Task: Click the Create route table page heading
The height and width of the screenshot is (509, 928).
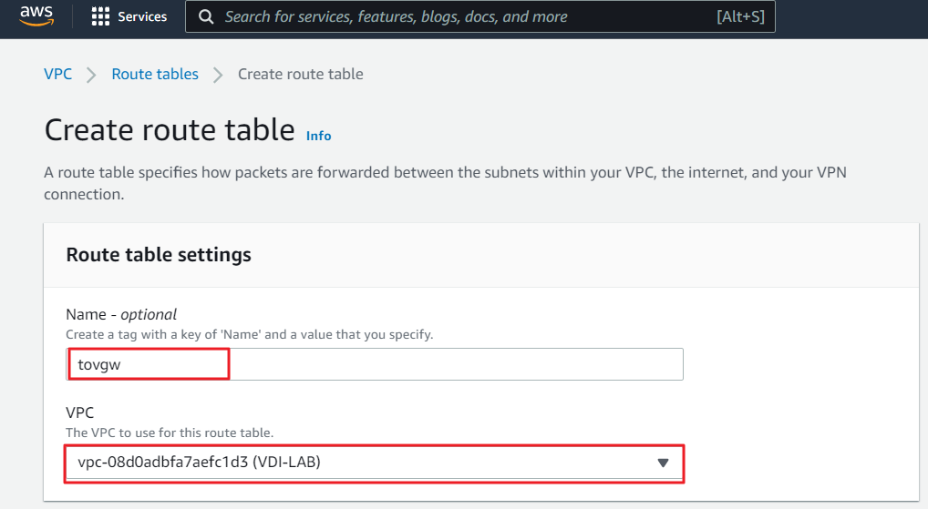Action: (170, 130)
